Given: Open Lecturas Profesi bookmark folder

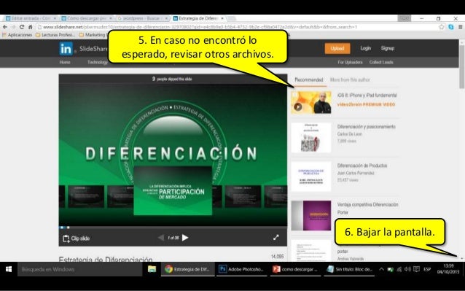Looking at the screenshot, I should (x=55, y=35).
